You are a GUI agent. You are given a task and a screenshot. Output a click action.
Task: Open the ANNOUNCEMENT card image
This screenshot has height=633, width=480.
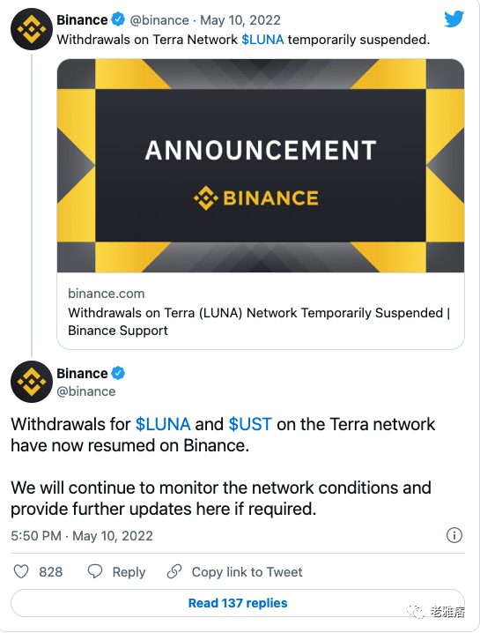coord(261,166)
